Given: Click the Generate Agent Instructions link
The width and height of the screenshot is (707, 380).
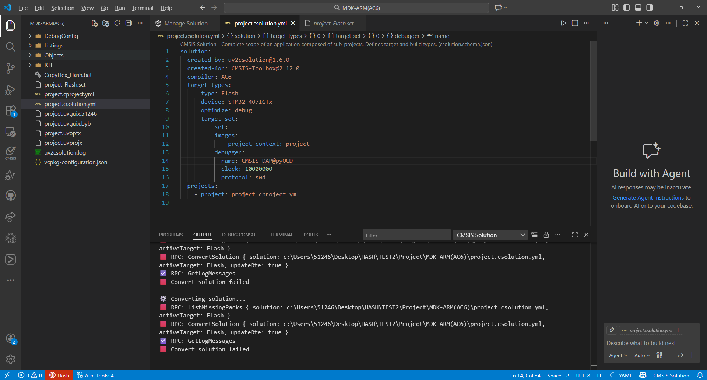Looking at the screenshot, I should (648, 198).
